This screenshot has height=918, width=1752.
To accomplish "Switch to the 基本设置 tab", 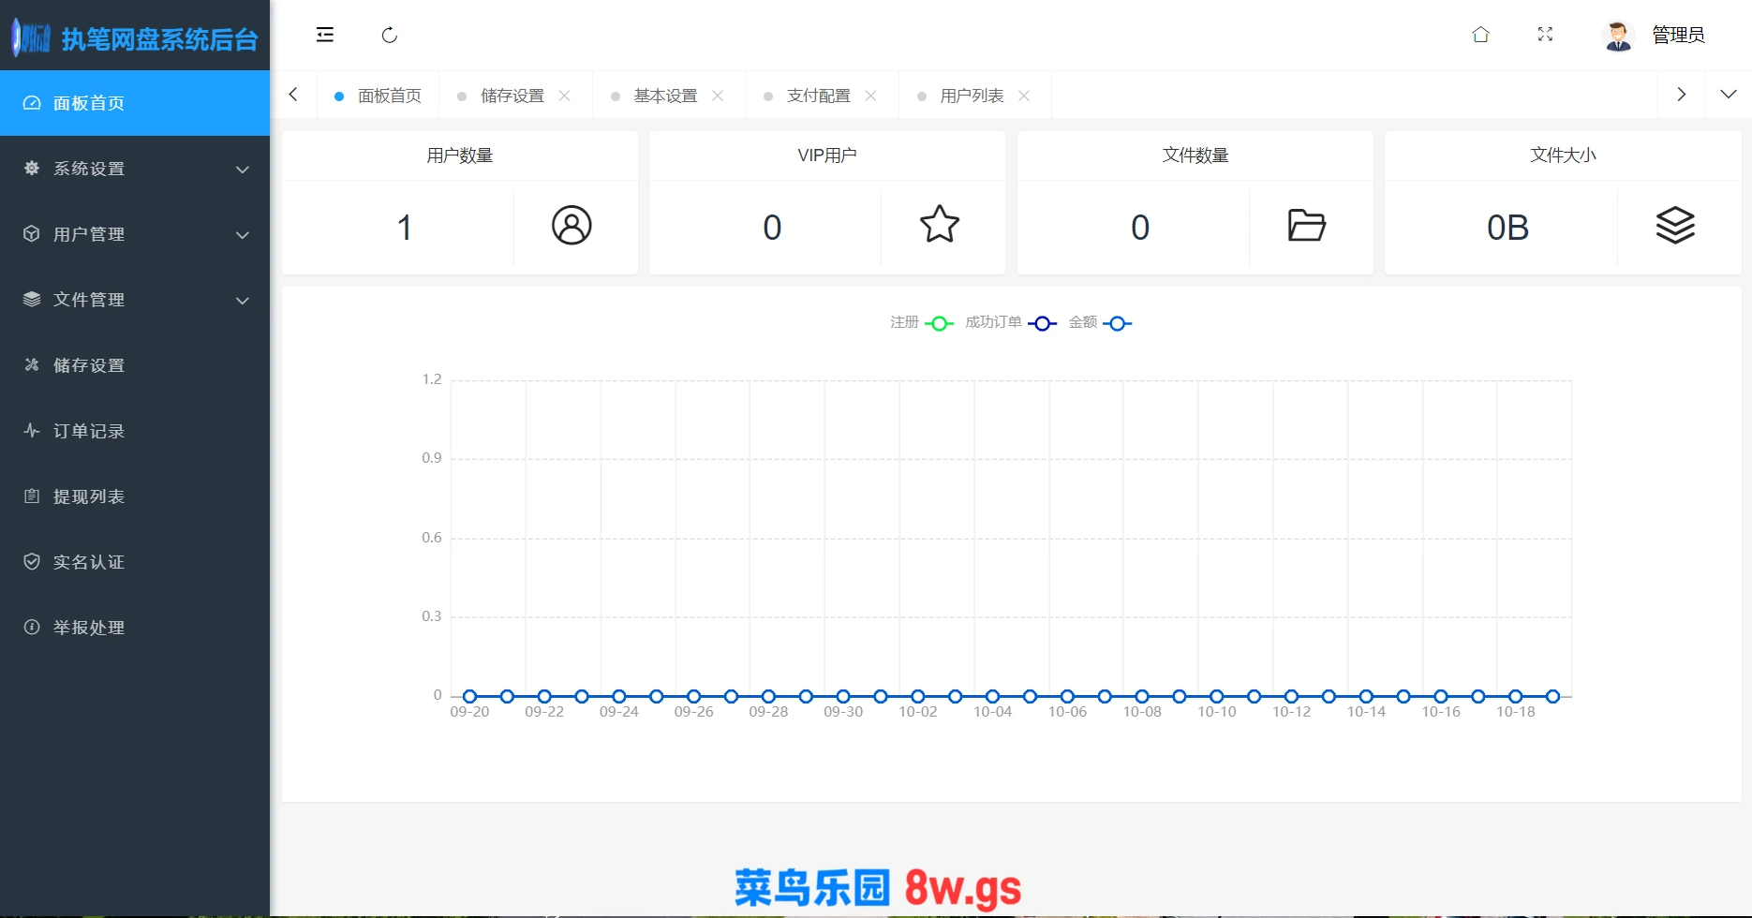I will pyautogui.click(x=665, y=96).
